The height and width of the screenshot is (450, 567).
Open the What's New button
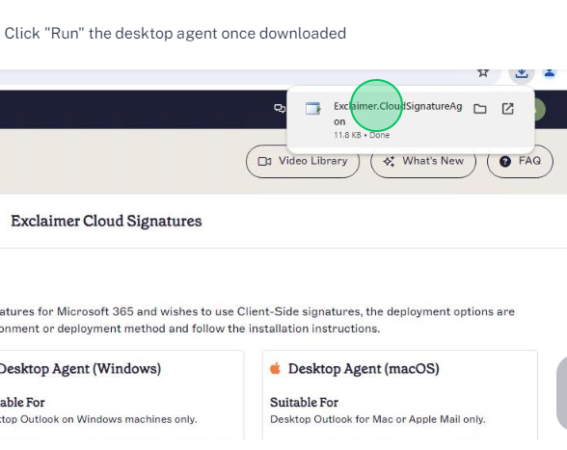click(x=423, y=161)
